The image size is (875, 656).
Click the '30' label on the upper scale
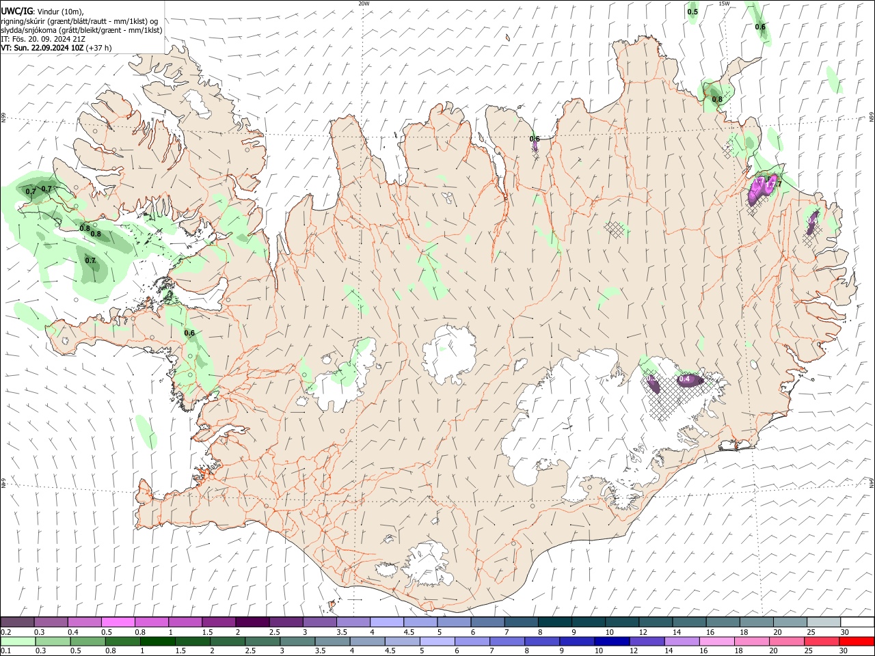844,632
